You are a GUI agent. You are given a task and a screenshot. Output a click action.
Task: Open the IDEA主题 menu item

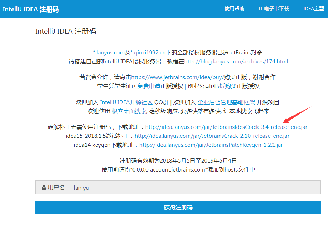click(x=314, y=9)
